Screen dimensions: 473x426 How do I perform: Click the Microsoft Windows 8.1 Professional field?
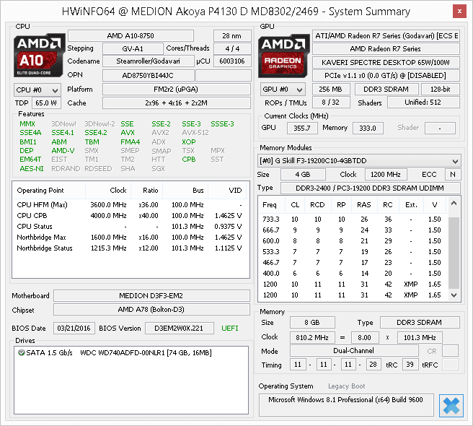pos(346,404)
